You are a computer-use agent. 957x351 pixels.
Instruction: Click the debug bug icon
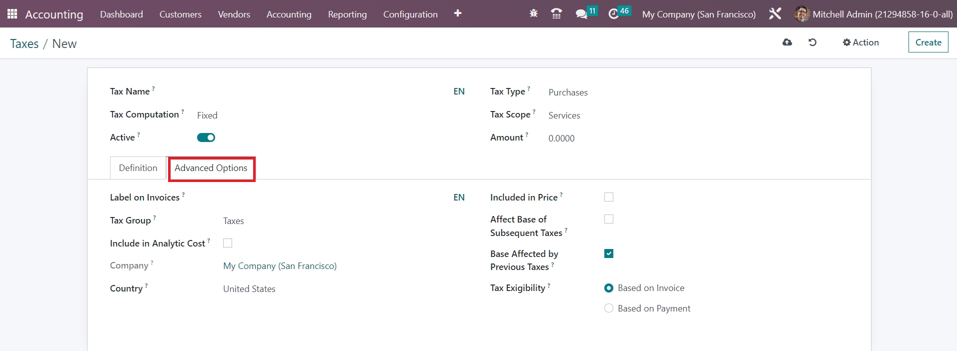(x=533, y=14)
